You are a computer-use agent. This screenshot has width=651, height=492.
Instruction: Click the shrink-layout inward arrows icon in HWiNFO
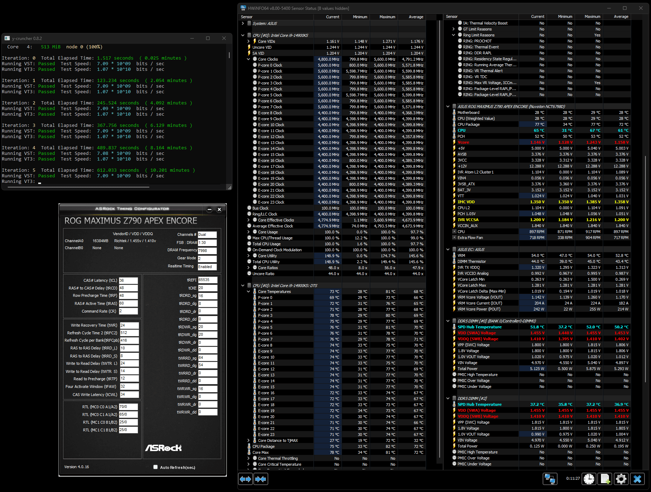pos(260,479)
